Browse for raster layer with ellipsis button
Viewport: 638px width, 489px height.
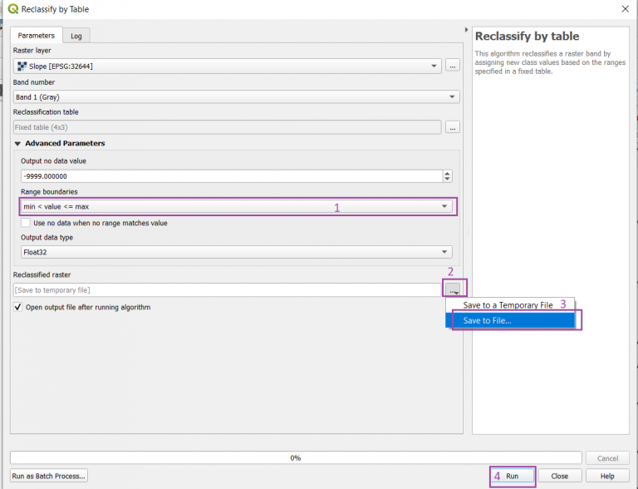(452, 66)
